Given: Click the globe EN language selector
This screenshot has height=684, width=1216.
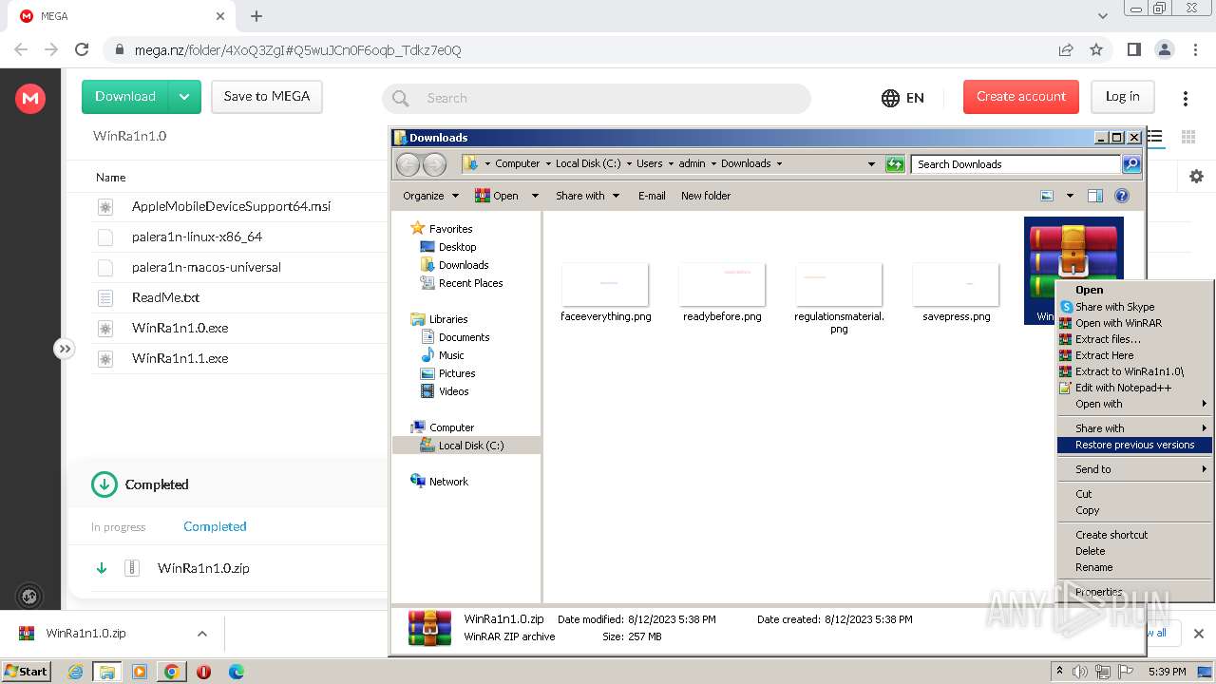Looking at the screenshot, I should click(x=902, y=98).
